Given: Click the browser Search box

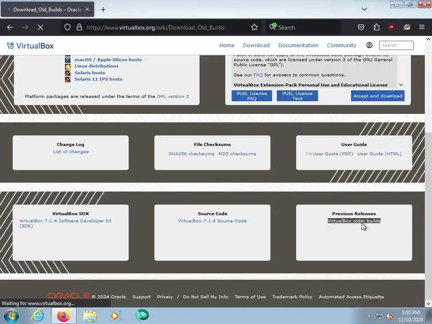Looking at the screenshot, I should tap(303, 27).
